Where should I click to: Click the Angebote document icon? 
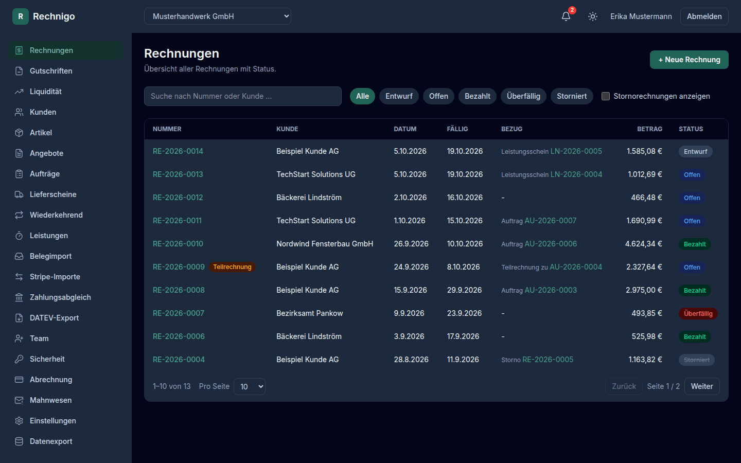click(x=19, y=153)
